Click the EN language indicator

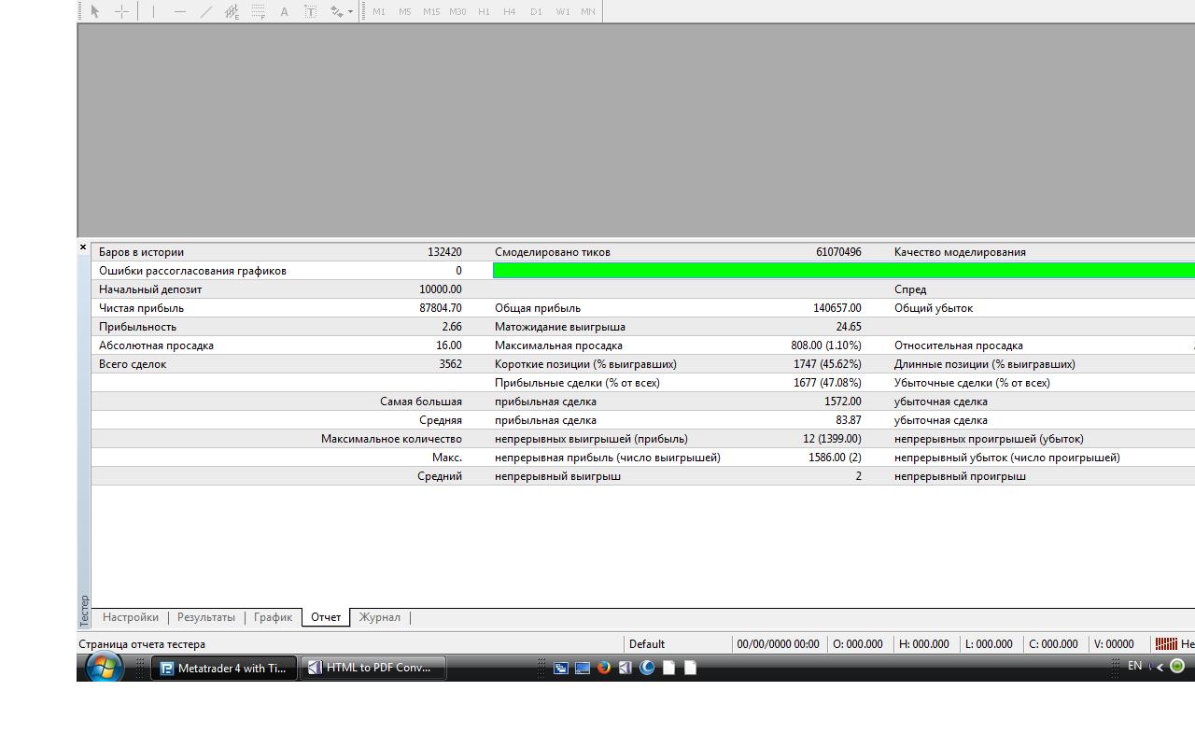pos(1134,666)
